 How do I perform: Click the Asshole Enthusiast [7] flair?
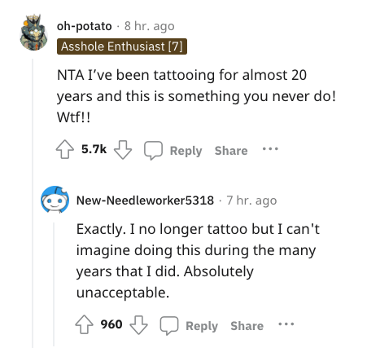122,46
